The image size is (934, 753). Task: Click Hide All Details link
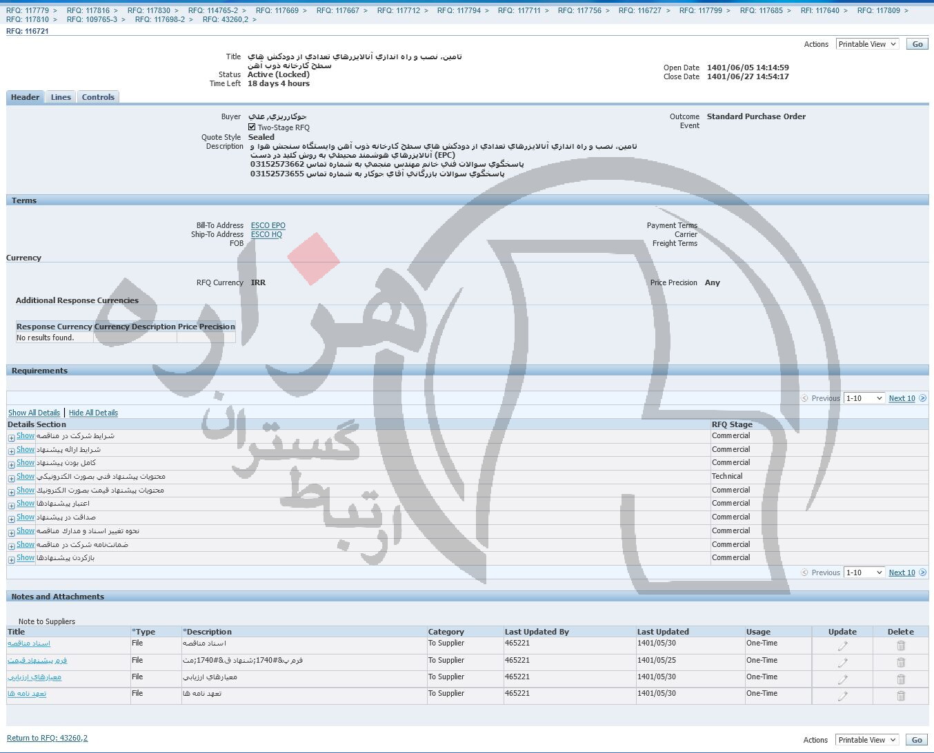93,413
